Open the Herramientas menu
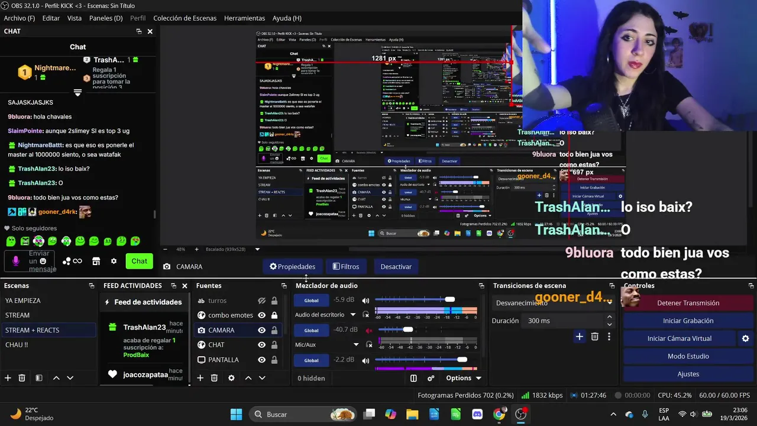The height and width of the screenshot is (426, 757). pyautogui.click(x=244, y=18)
